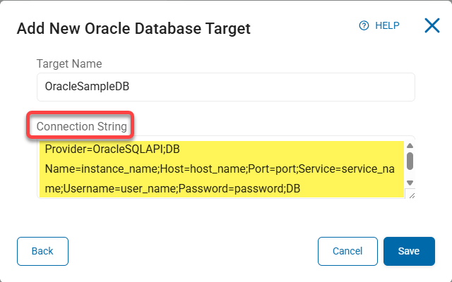This screenshot has height=282, width=452.
Task: Click the scrollbar track below the thumb
Action: (x=410, y=174)
